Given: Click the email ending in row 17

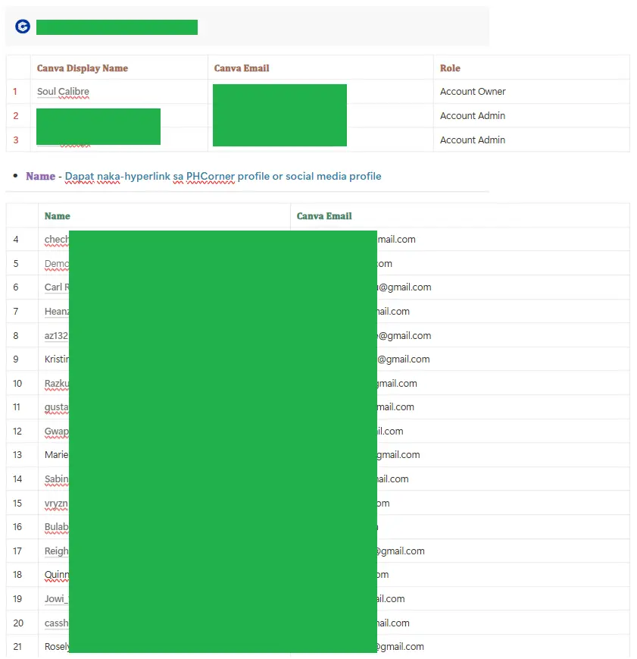Looking at the screenshot, I should [x=401, y=551].
